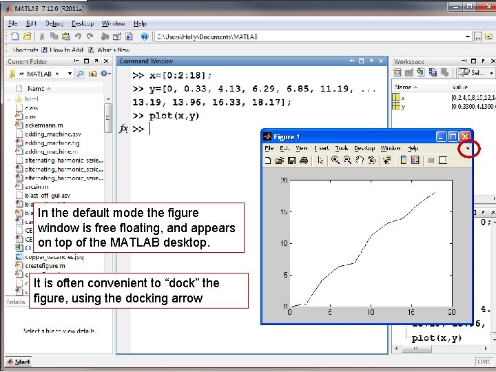Insert Legend in Figure 1 toolbar
The width and height of the screenshot is (496, 372).
pyautogui.click(x=415, y=160)
